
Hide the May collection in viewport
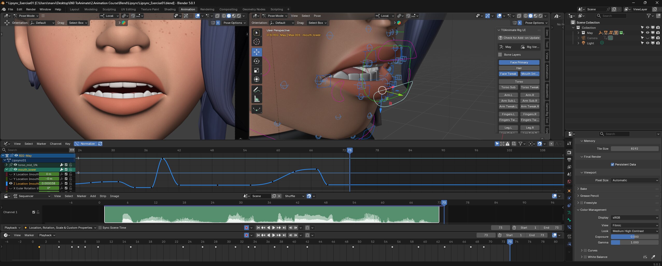[x=647, y=33]
